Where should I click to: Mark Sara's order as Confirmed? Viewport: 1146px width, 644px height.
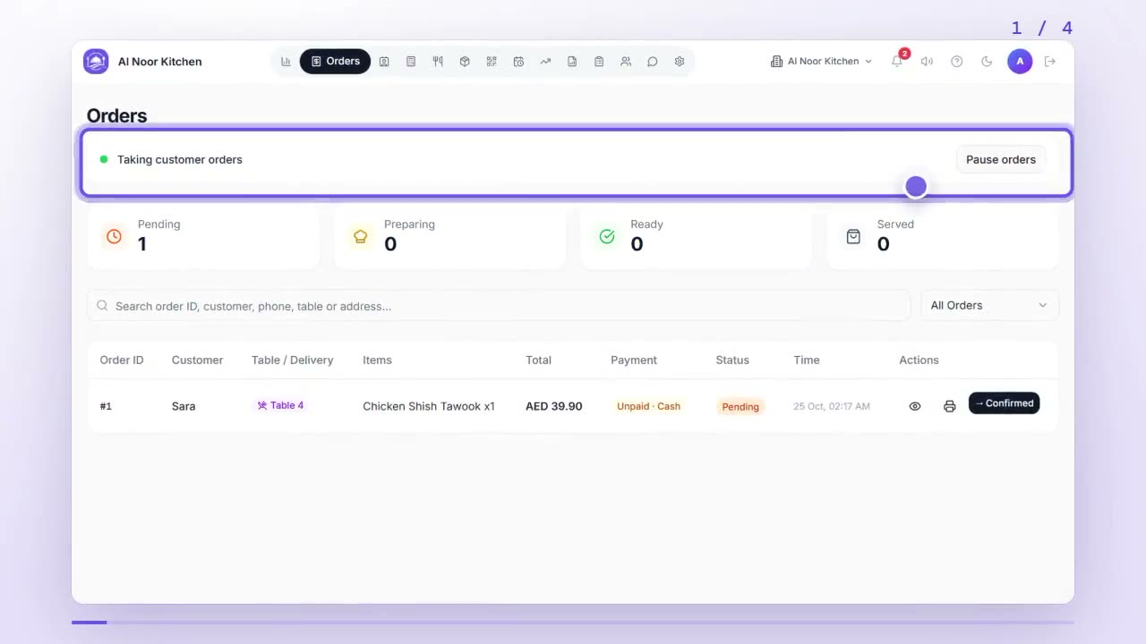coord(1004,403)
